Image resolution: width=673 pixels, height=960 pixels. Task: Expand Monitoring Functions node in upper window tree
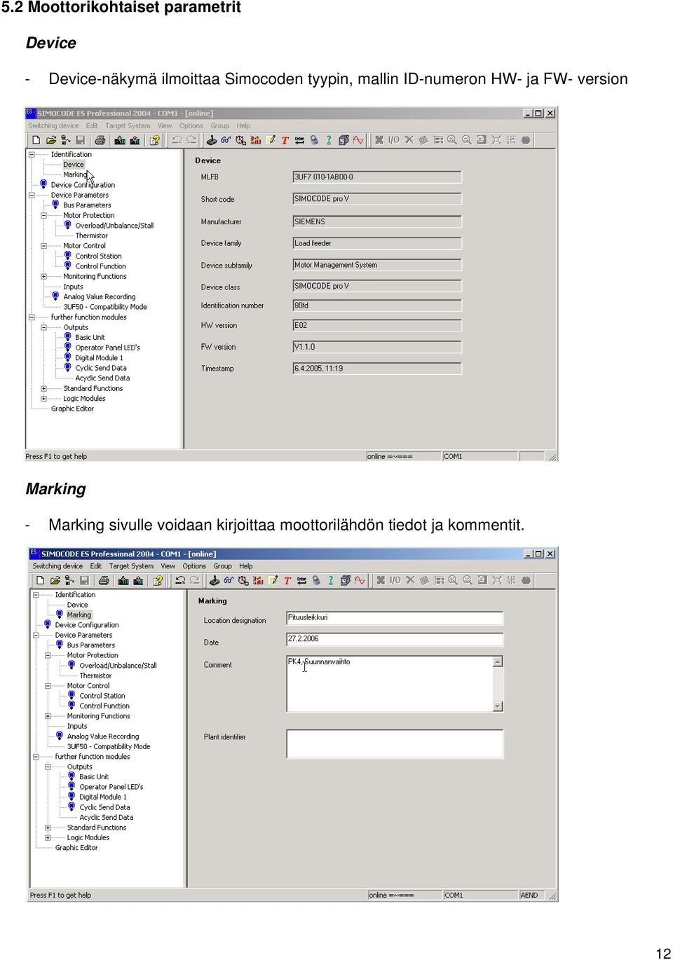click(43, 276)
